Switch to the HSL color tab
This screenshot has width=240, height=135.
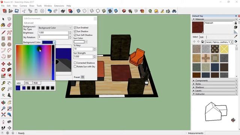click(x=28, y=83)
